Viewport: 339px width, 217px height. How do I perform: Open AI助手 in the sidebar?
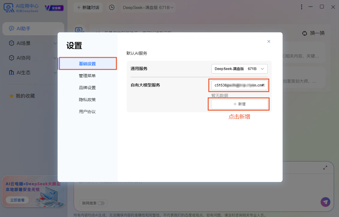click(33, 28)
